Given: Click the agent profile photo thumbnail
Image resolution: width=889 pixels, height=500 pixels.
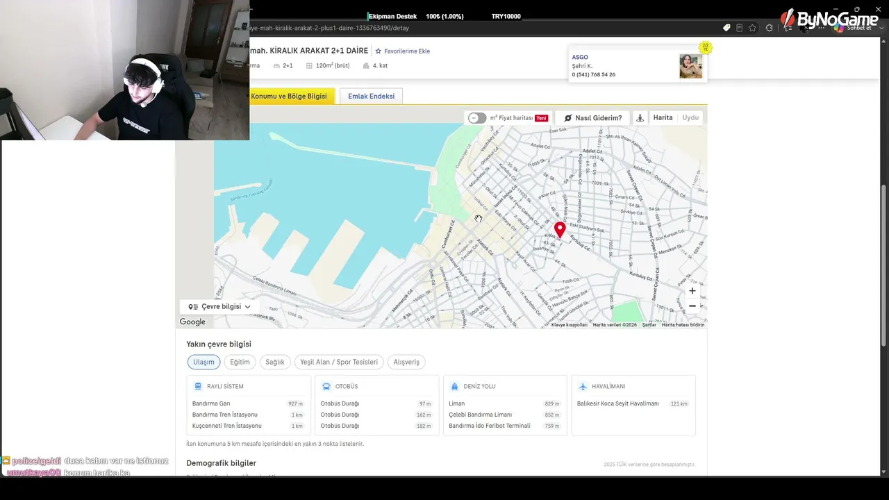Looking at the screenshot, I should pyautogui.click(x=690, y=66).
